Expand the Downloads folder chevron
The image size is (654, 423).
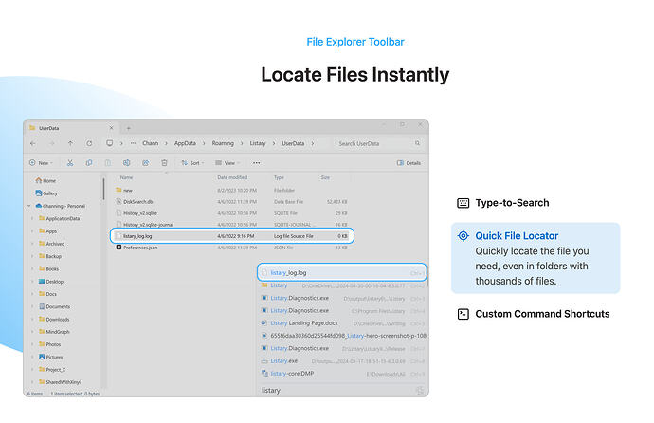32,319
